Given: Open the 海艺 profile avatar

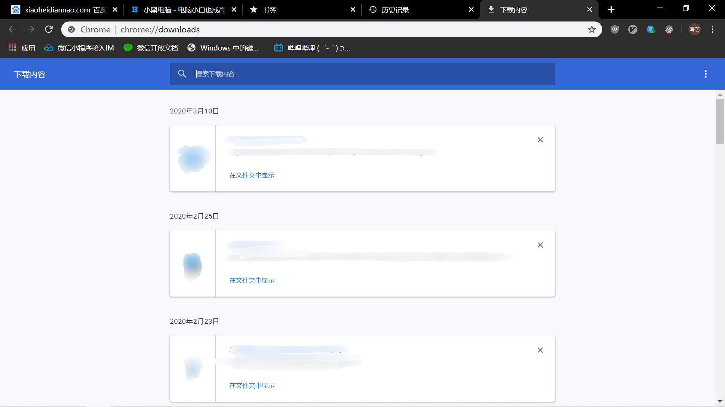Looking at the screenshot, I should pos(694,29).
